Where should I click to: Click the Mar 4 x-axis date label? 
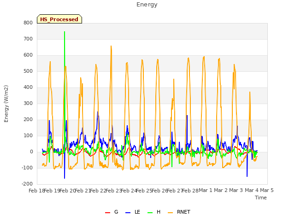[252, 190]
